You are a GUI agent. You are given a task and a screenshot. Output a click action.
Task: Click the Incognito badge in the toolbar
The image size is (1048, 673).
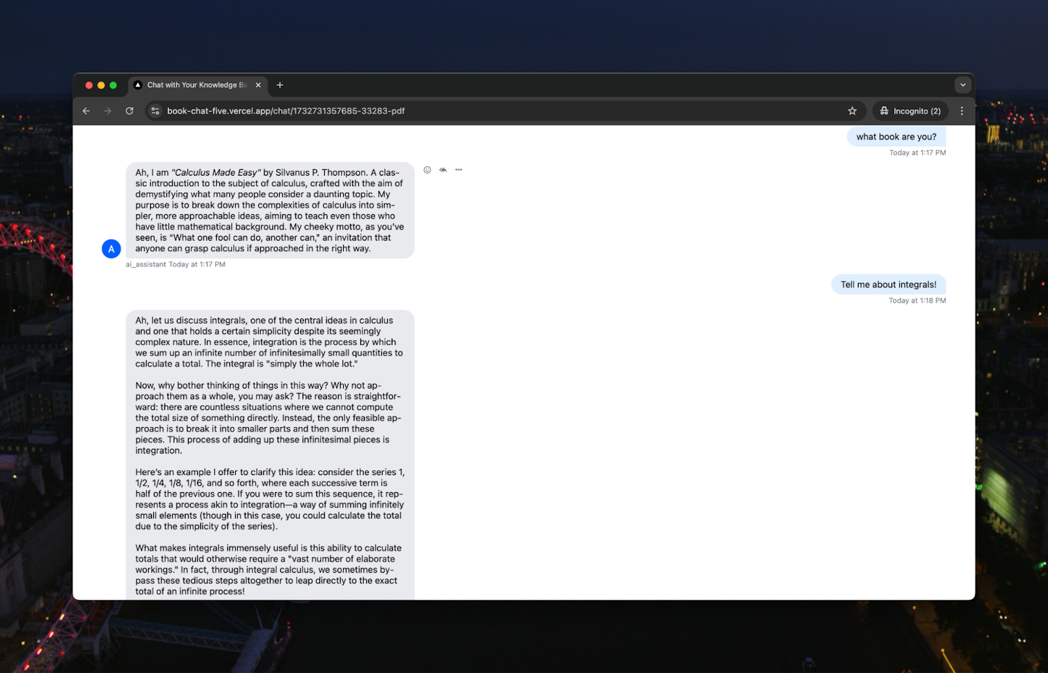coord(910,111)
